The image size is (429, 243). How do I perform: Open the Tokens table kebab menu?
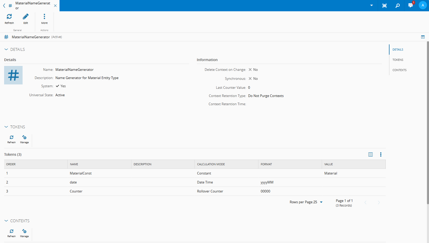(x=381, y=154)
